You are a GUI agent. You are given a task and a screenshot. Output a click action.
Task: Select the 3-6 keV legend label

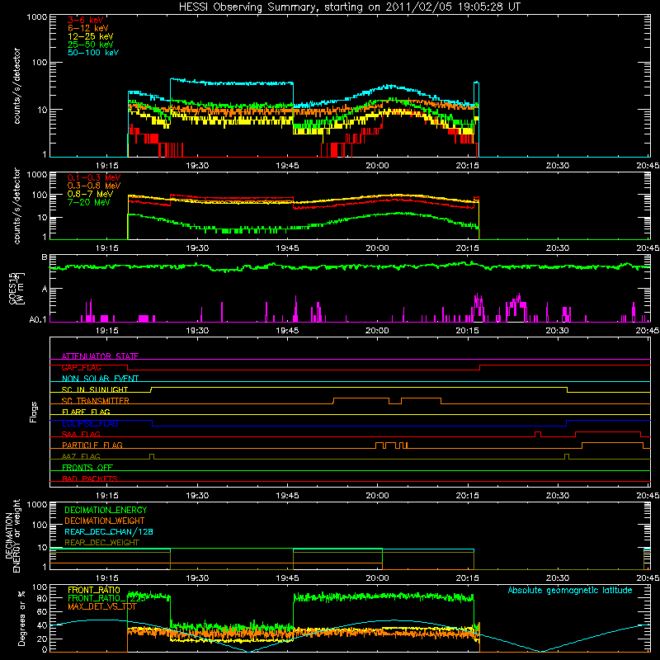[x=86, y=20]
